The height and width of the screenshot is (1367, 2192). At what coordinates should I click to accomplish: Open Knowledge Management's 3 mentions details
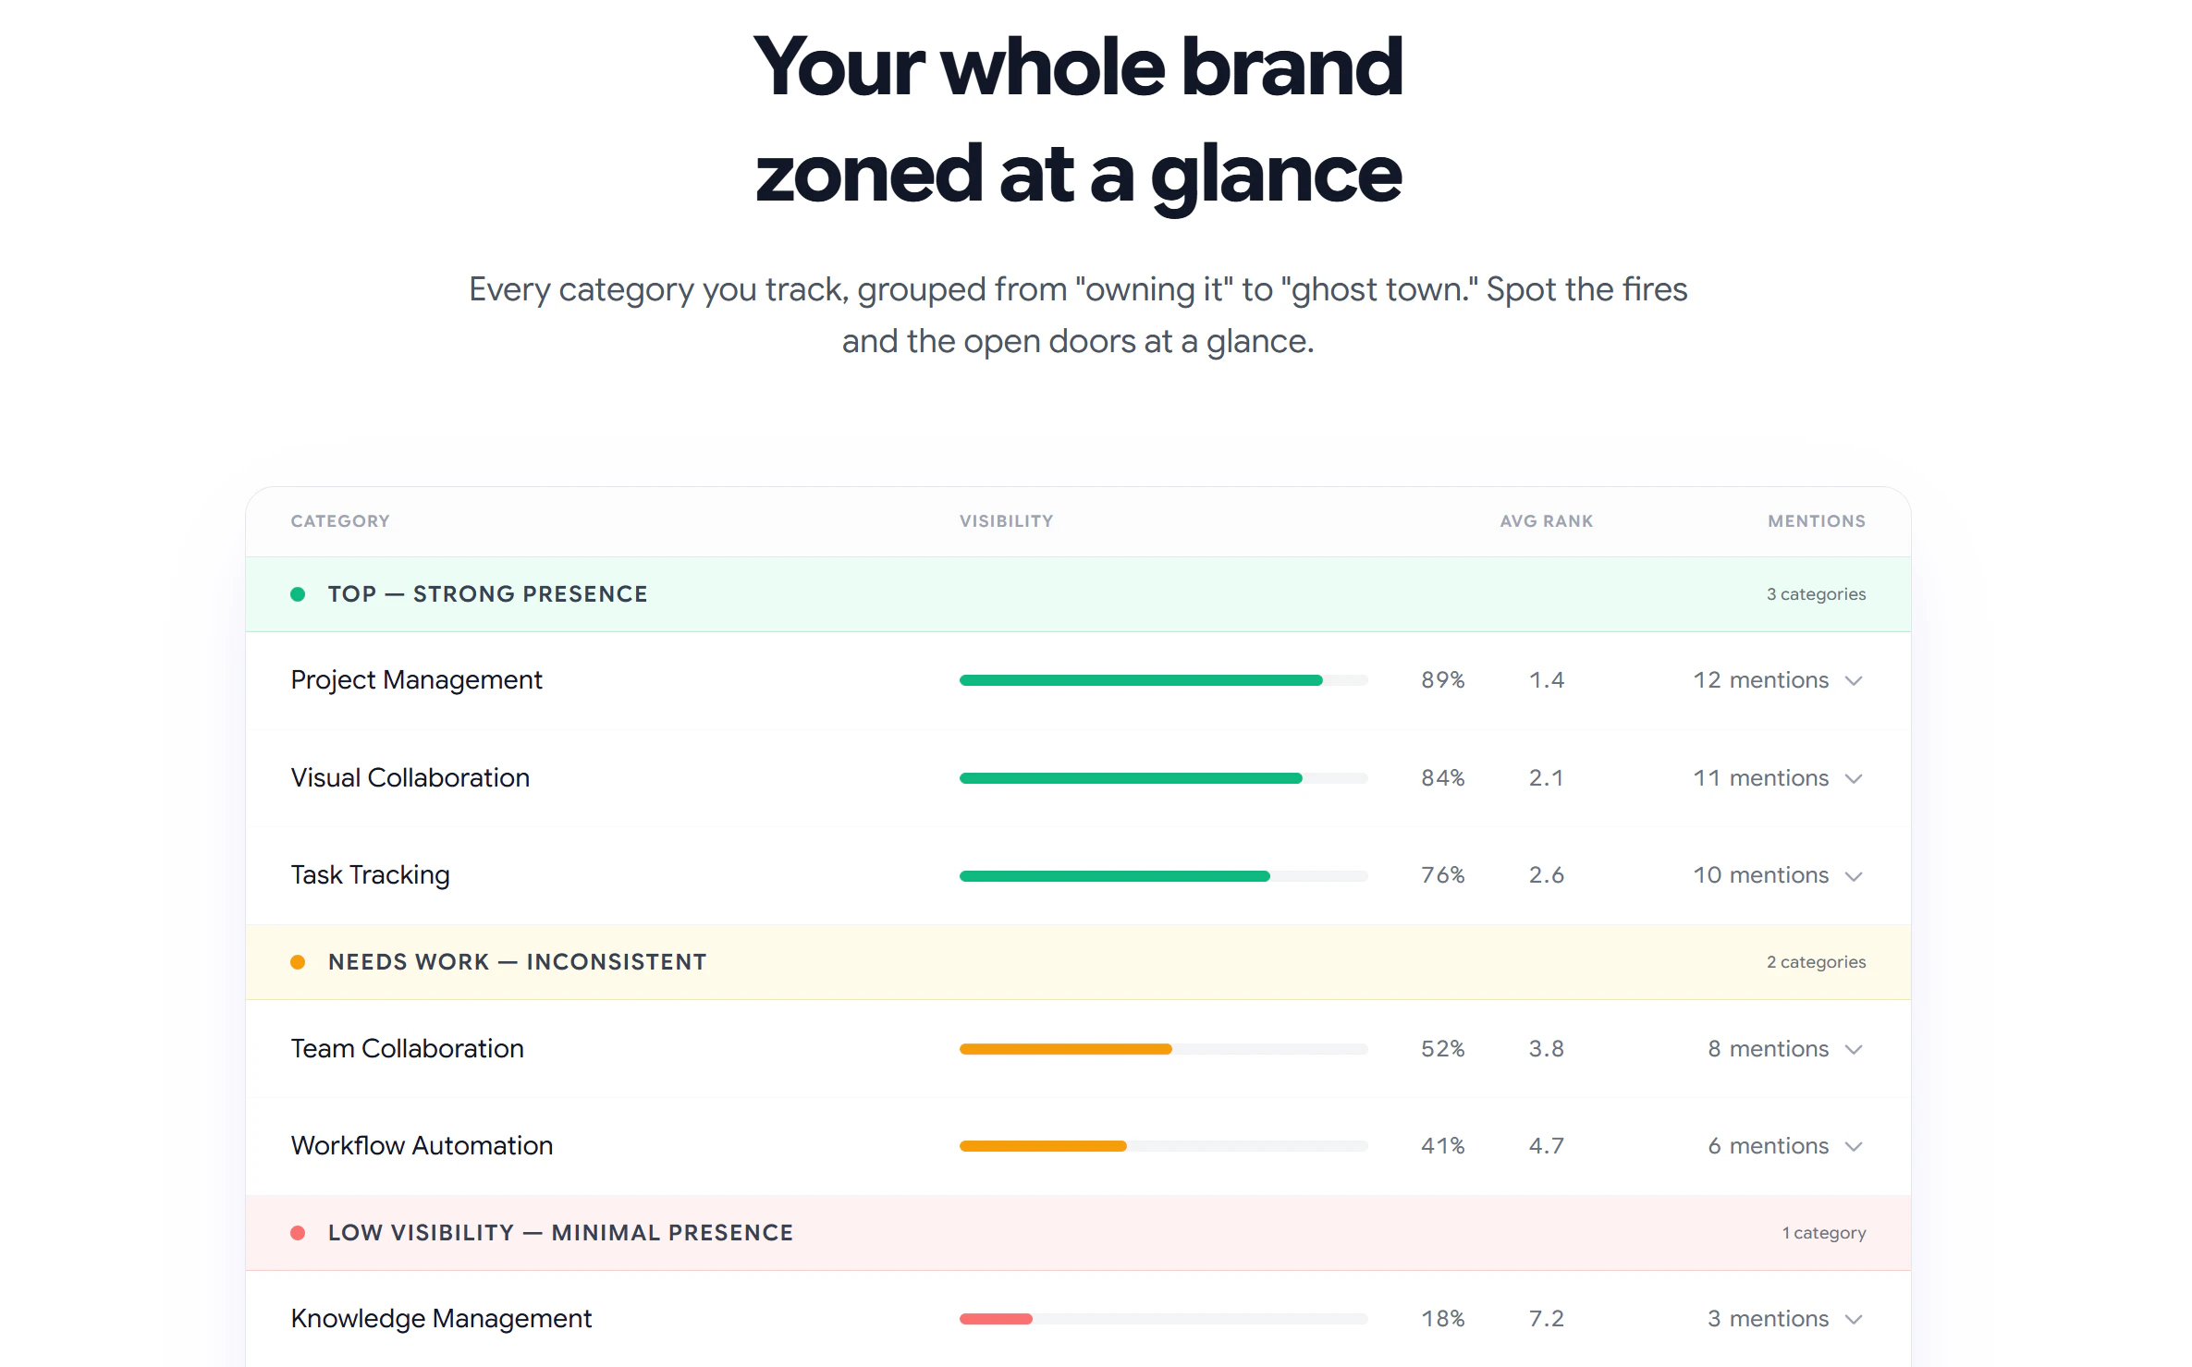[x=1854, y=1319]
